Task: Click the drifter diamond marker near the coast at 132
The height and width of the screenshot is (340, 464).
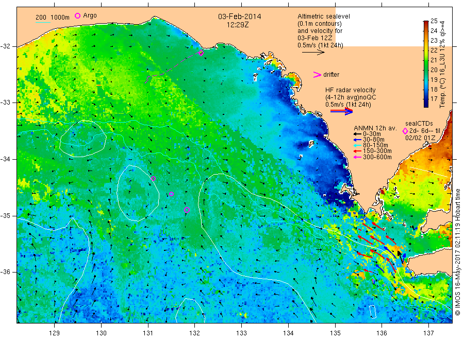Action: coord(201,53)
